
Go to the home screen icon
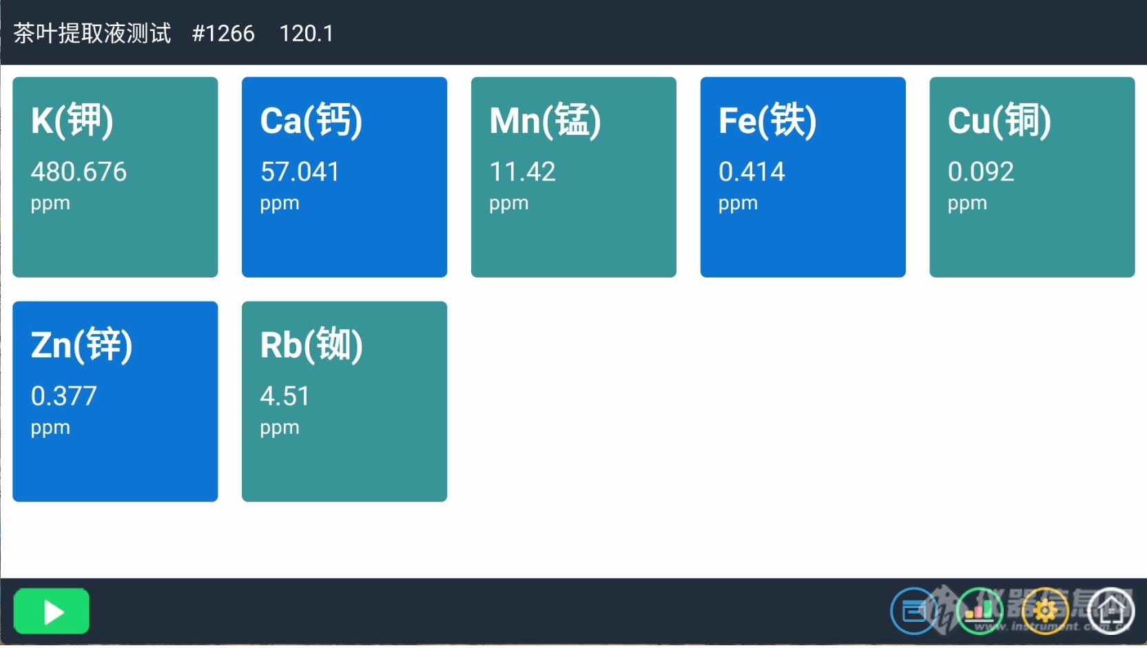pyautogui.click(x=1110, y=611)
